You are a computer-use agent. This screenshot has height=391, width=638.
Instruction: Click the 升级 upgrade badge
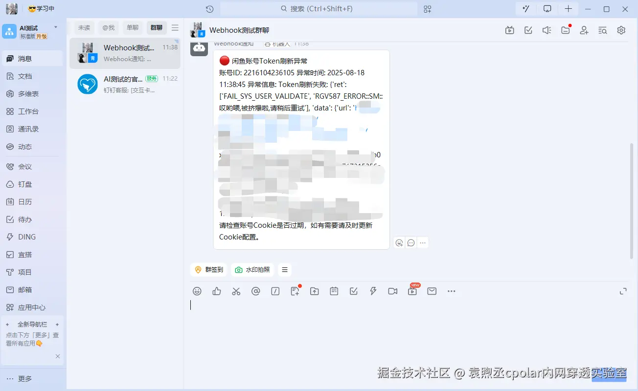(x=42, y=36)
